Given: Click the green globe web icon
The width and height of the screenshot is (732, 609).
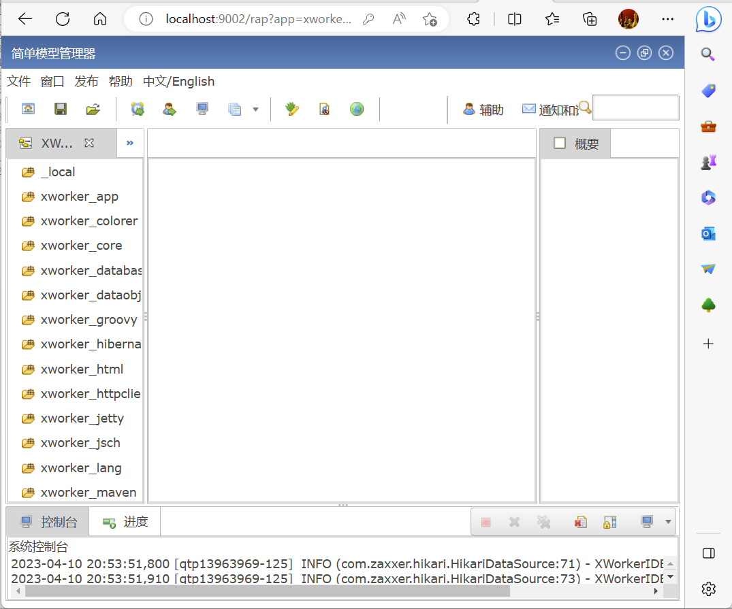Looking at the screenshot, I should pyautogui.click(x=357, y=109).
